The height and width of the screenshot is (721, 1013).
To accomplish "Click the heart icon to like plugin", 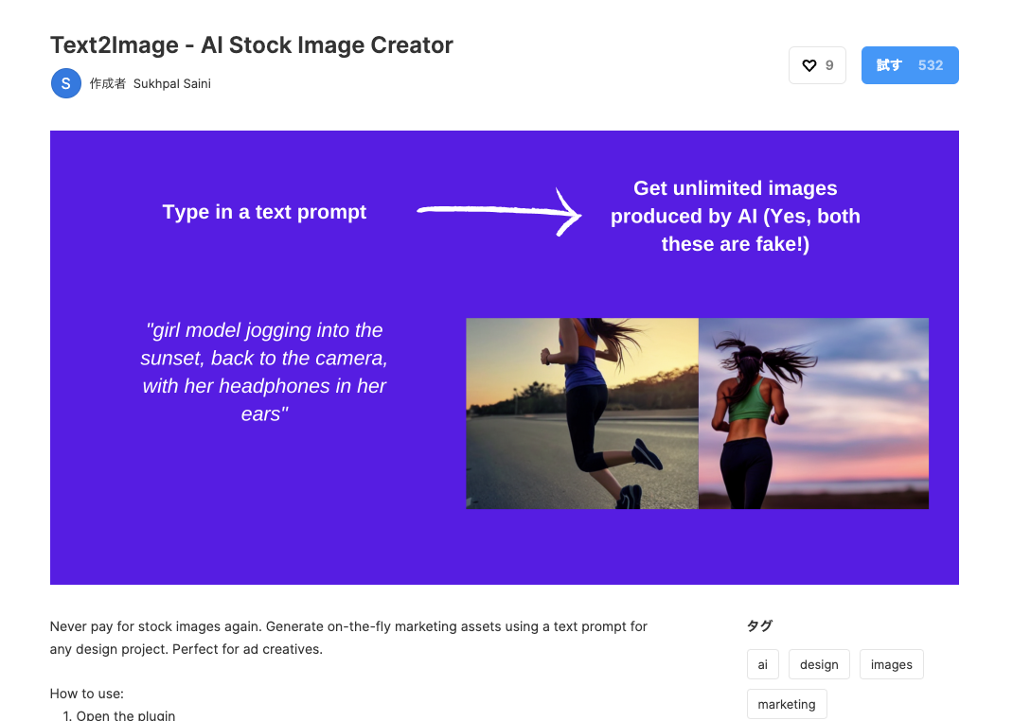I will point(809,65).
